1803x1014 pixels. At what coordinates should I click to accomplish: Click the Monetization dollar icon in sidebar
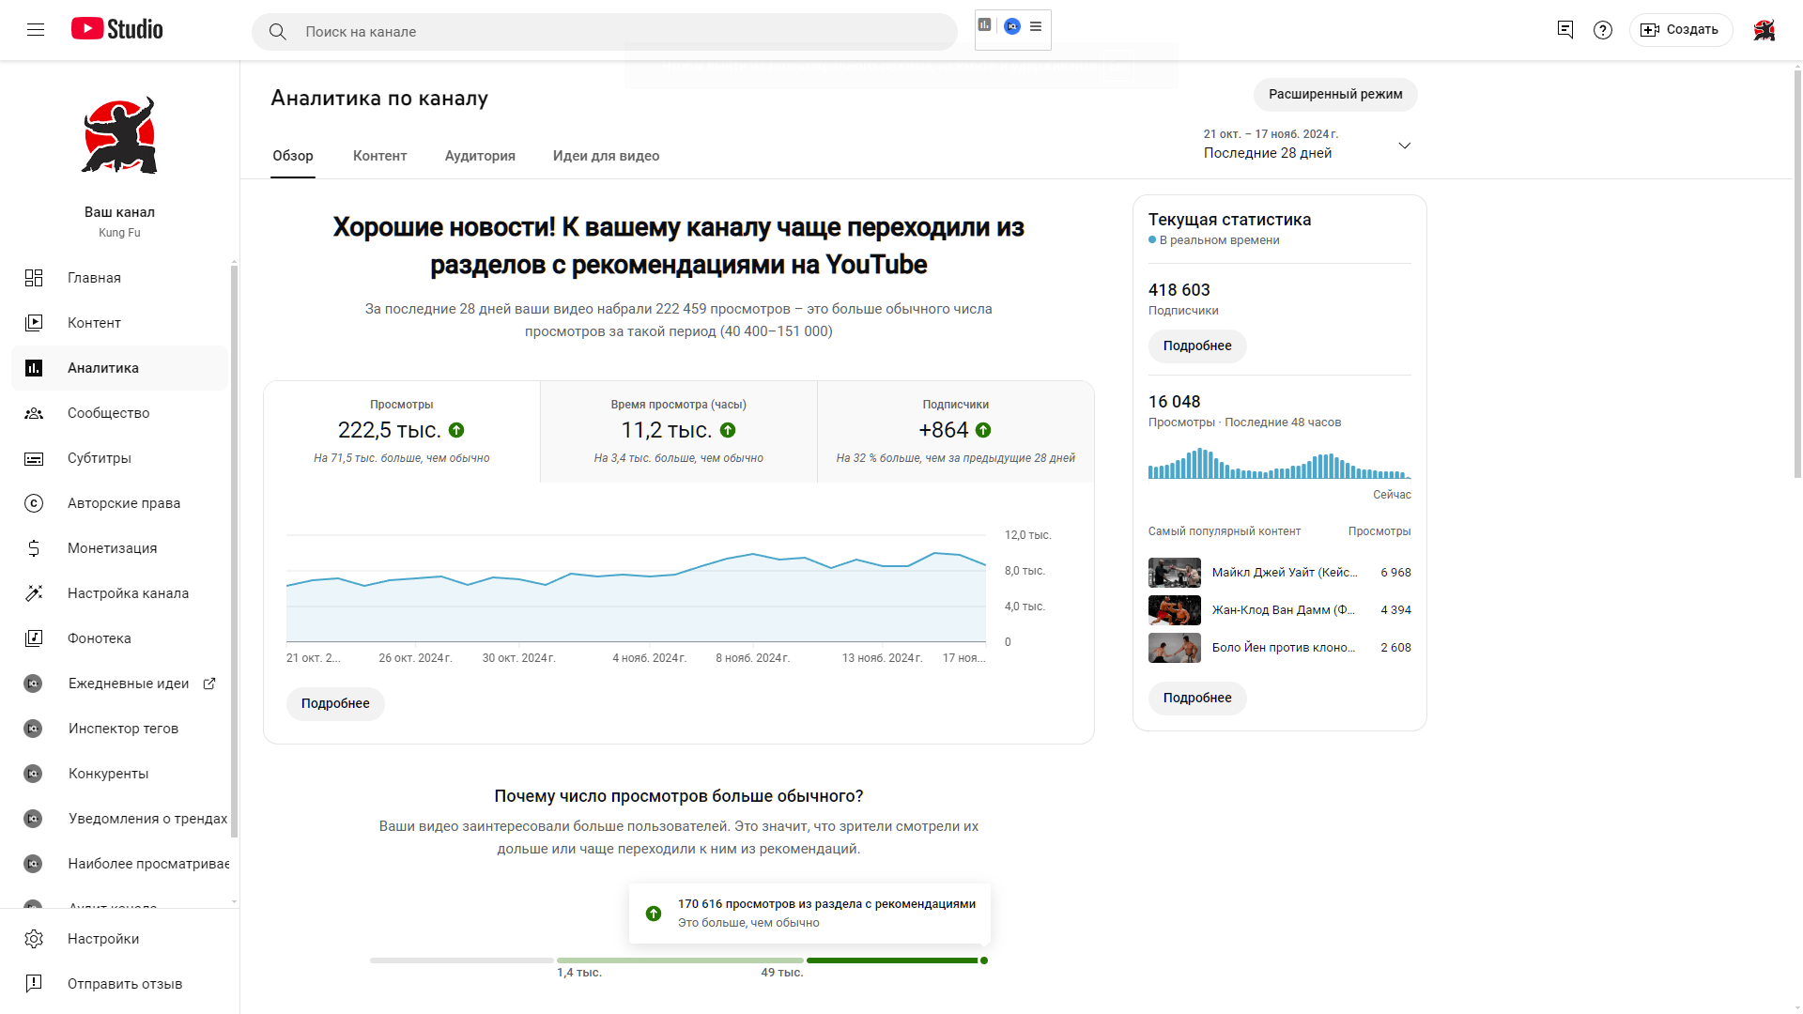pyautogui.click(x=34, y=548)
